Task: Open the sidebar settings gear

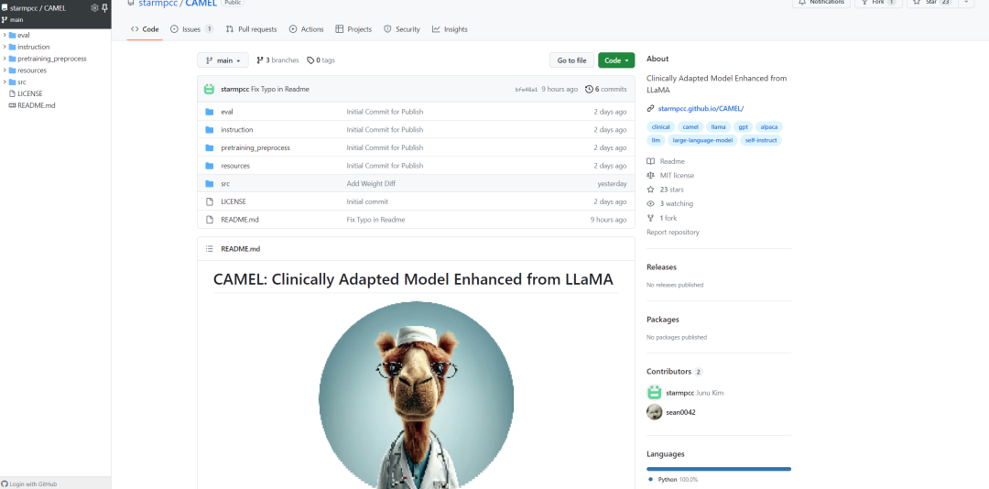Action: [94, 7]
